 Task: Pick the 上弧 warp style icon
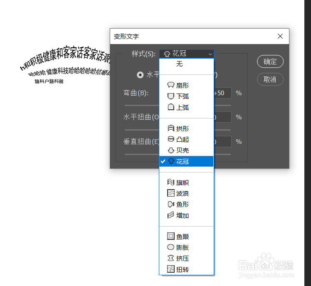pyautogui.click(x=170, y=107)
